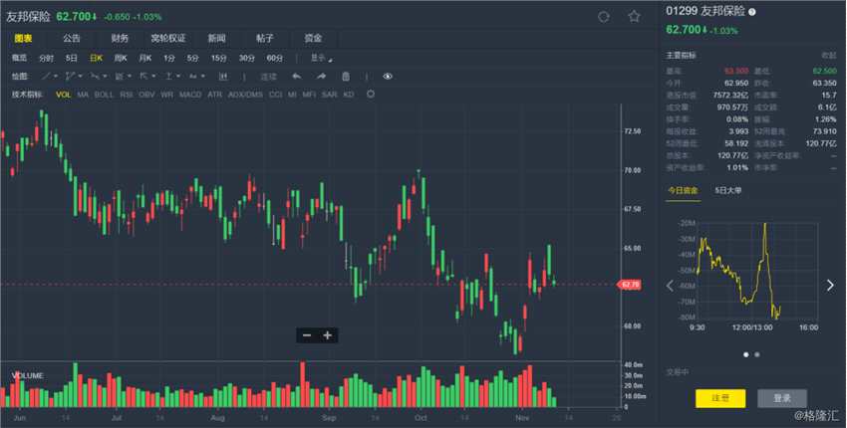The height and width of the screenshot is (428, 847).
Task: Open the line tool dropdown arrow
Action: click(x=56, y=77)
